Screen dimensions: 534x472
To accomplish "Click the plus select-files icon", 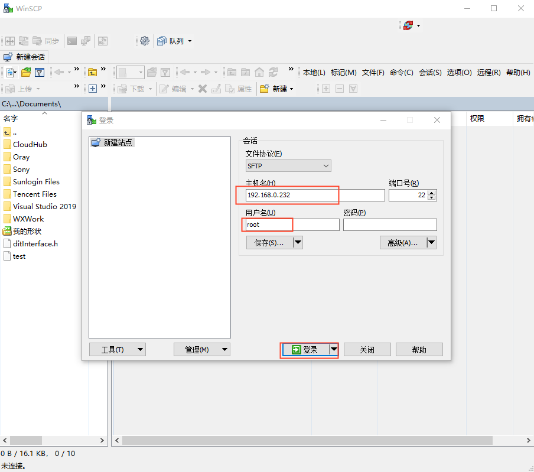I will (x=92, y=89).
